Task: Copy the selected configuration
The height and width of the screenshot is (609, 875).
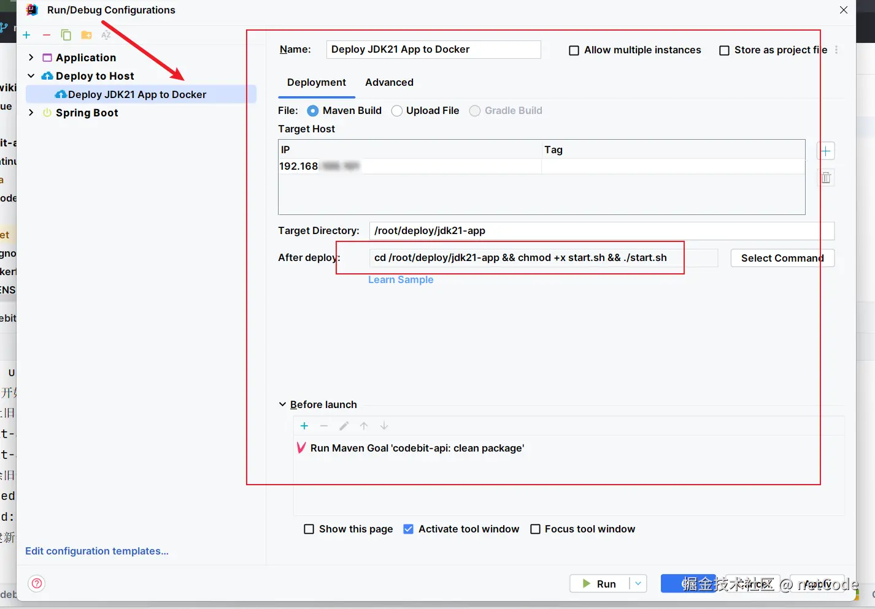Action: point(66,35)
